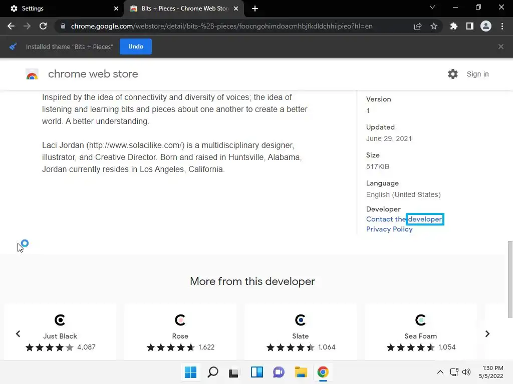
Task: Reload the current page
Action: [x=43, y=26]
